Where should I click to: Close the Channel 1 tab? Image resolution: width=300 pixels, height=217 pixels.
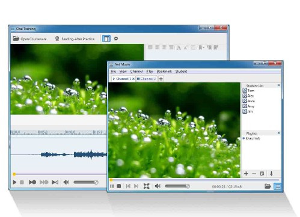coord(133,79)
